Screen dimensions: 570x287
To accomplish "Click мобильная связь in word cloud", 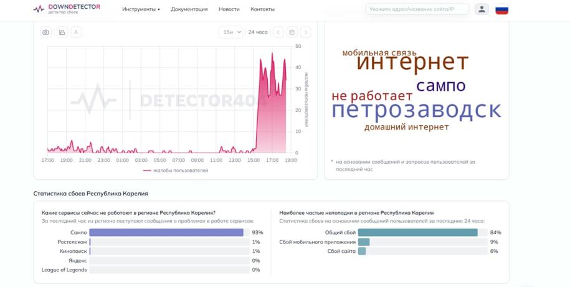I will [379, 53].
